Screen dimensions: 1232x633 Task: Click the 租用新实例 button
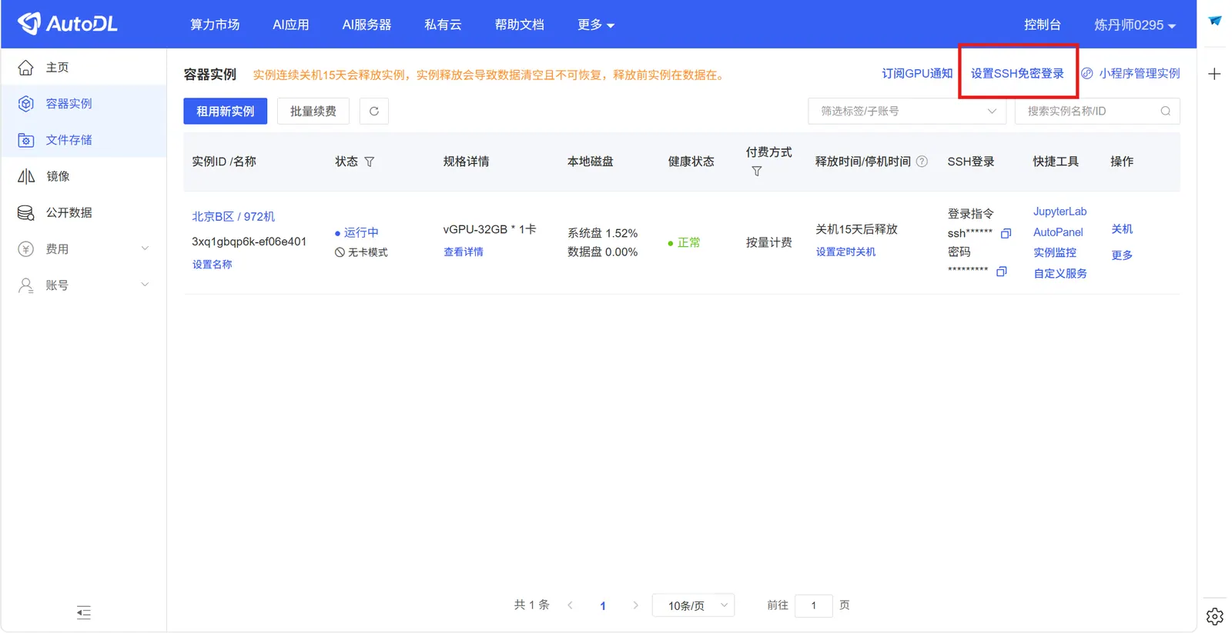[225, 111]
